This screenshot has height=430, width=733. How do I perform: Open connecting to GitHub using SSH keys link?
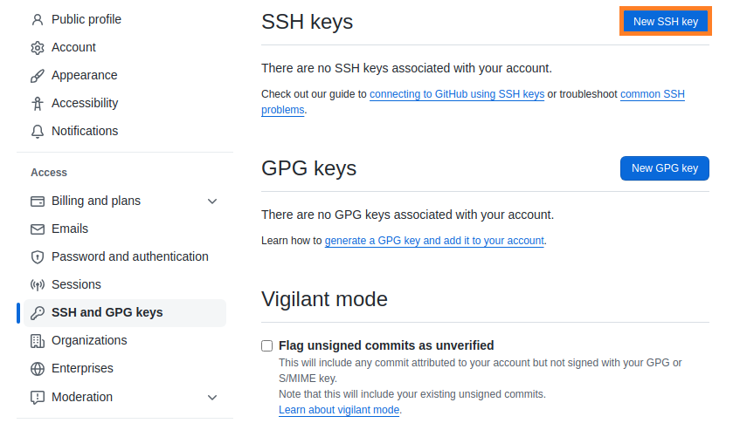coord(457,93)
